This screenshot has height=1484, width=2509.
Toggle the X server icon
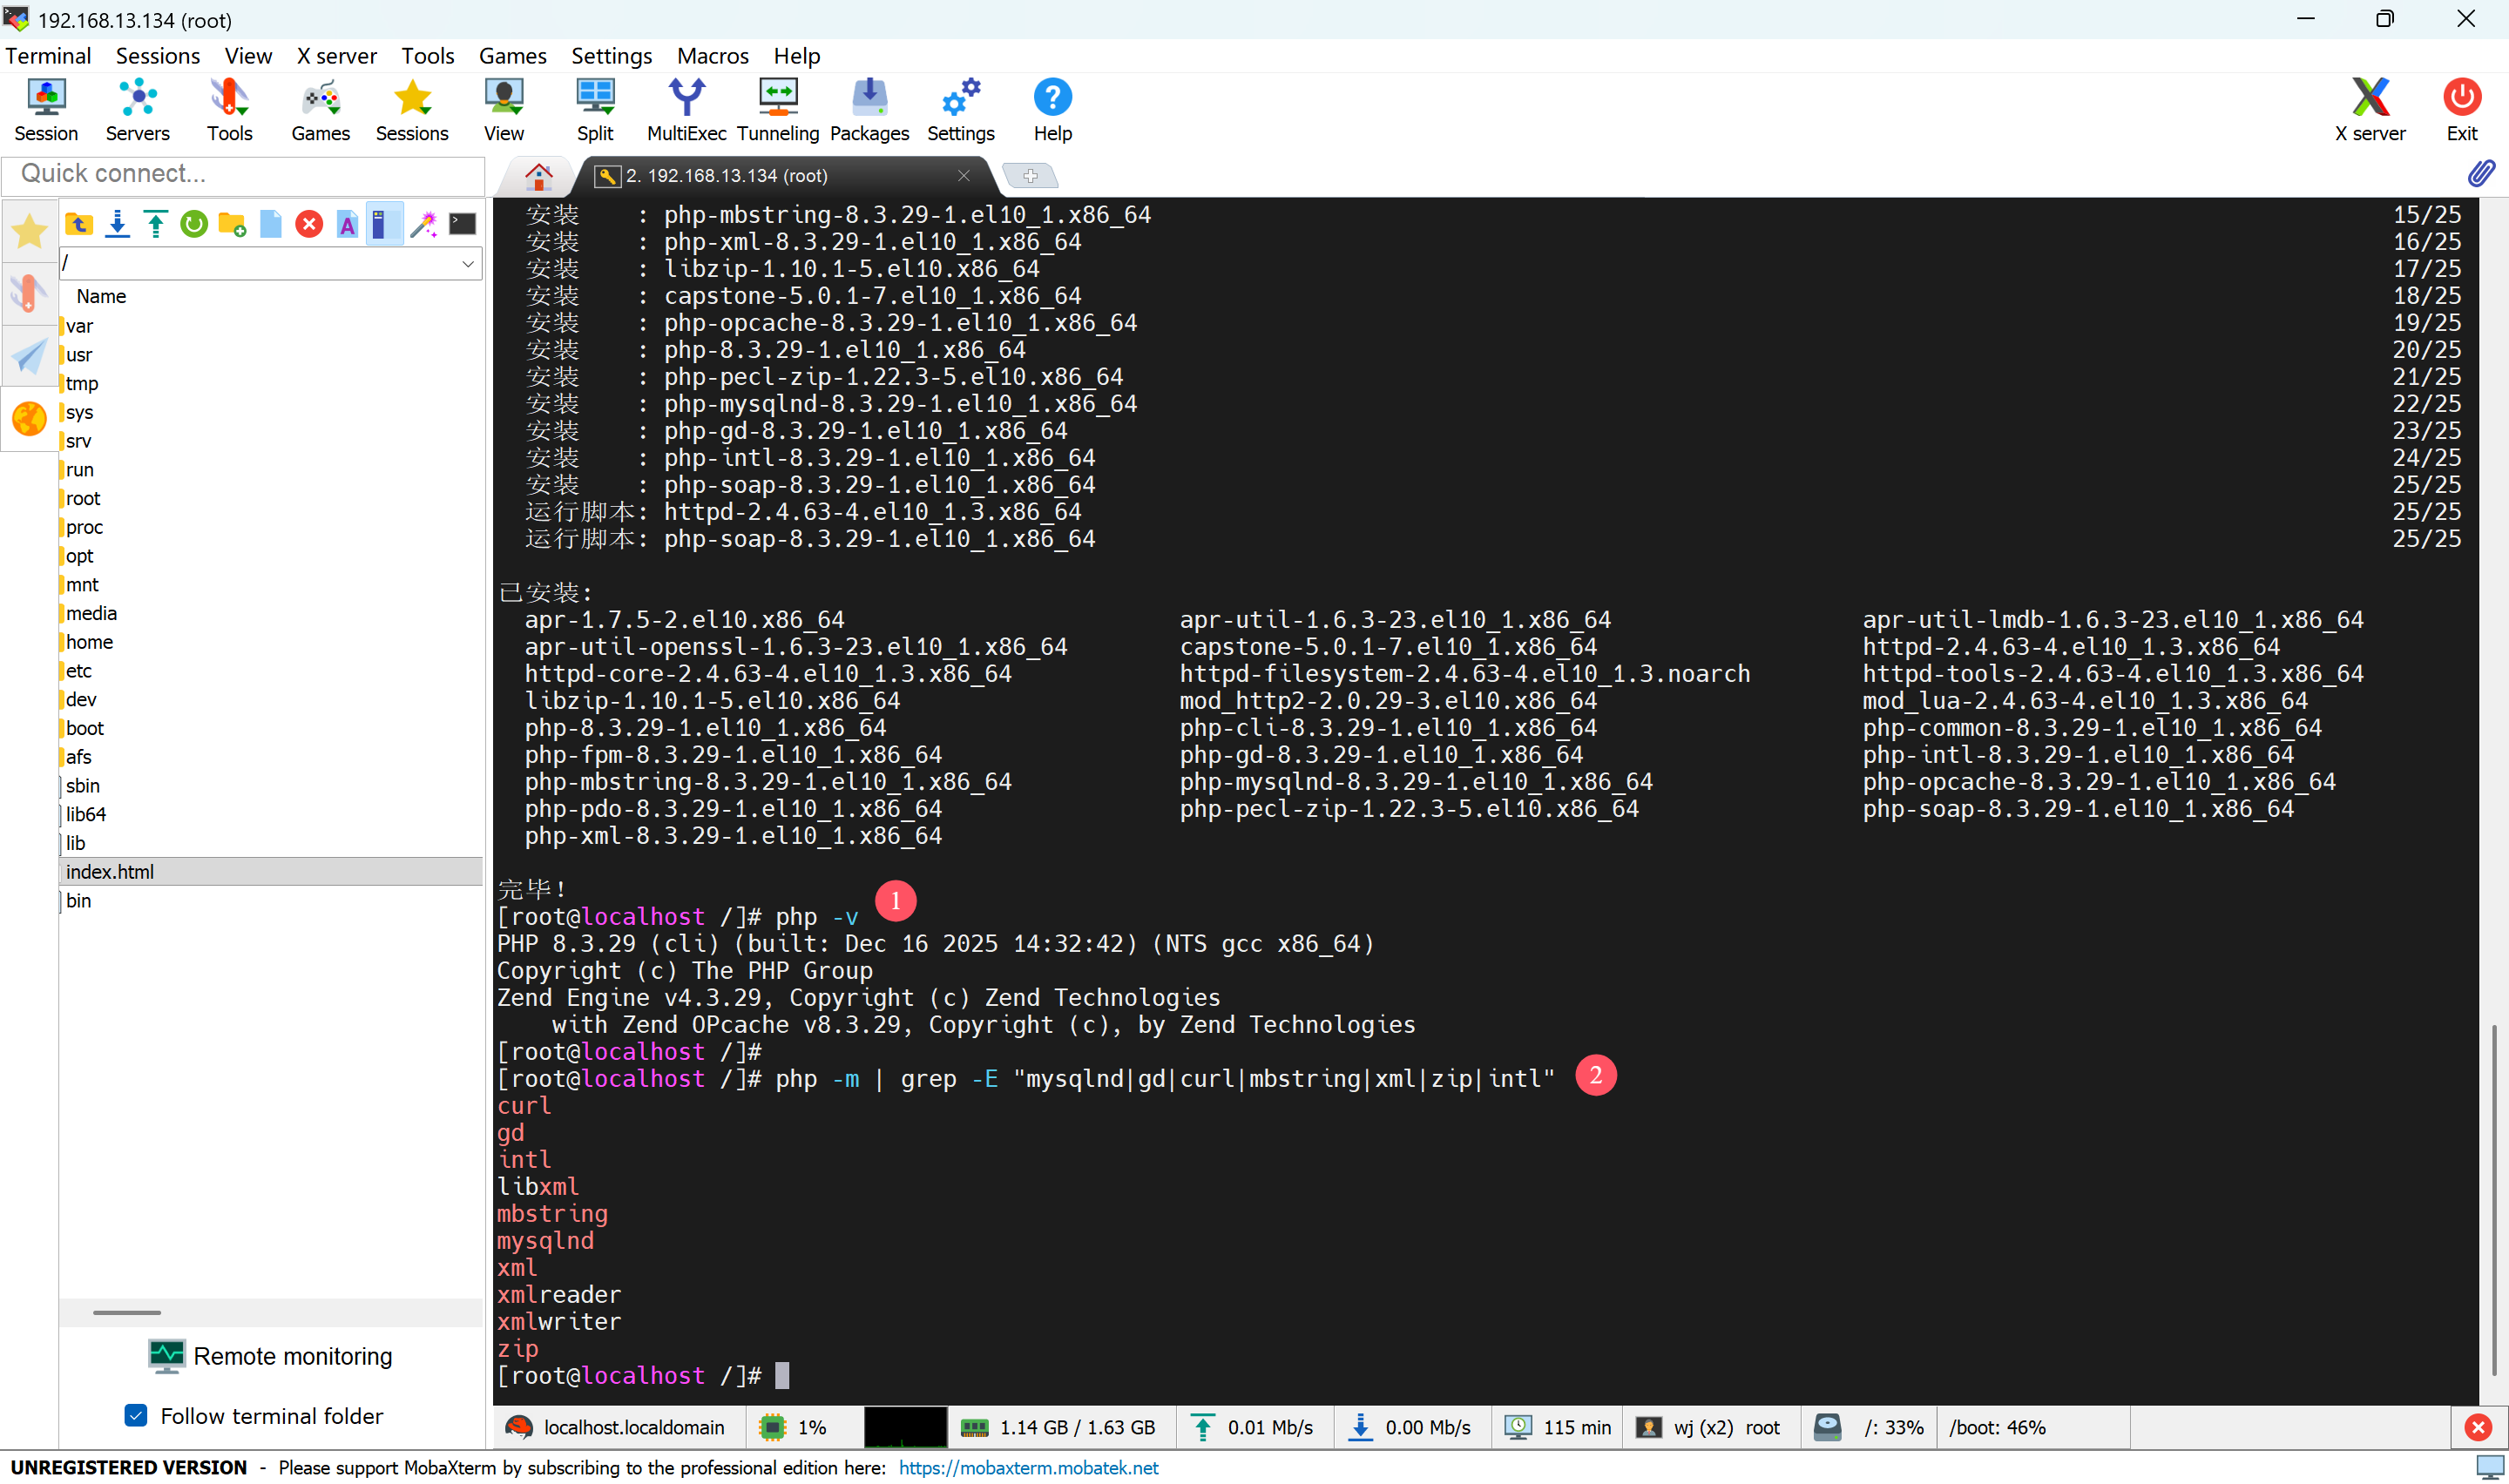pyautogui.click(x=2370, y=110)
